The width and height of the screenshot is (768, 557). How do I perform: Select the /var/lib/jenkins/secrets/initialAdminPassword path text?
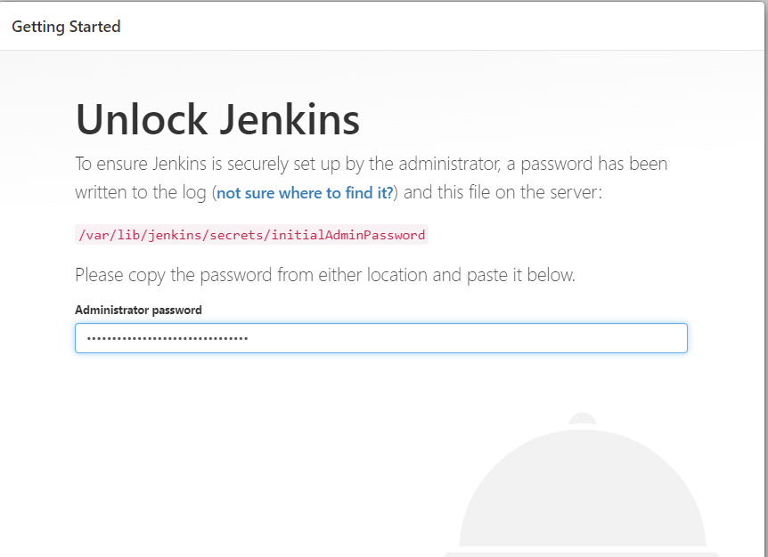point(252,235)
